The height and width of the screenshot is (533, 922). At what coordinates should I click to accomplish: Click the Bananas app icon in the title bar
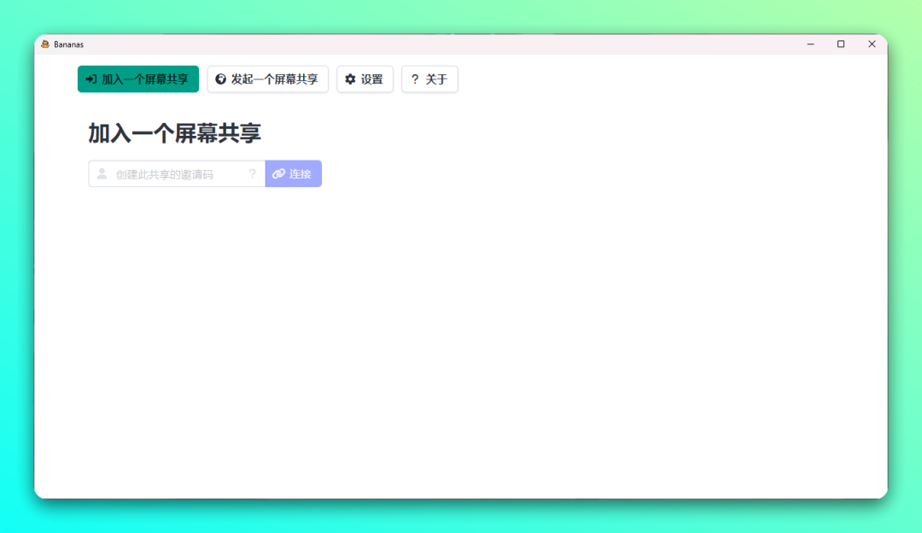tap(45, 44)
